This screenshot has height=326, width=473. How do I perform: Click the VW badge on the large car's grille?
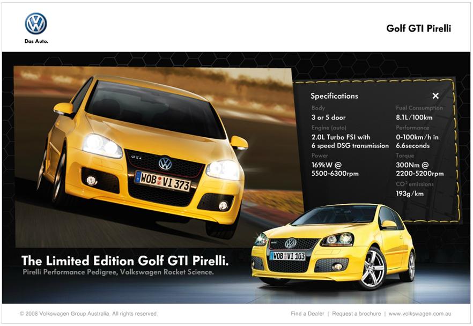point(165,164)
